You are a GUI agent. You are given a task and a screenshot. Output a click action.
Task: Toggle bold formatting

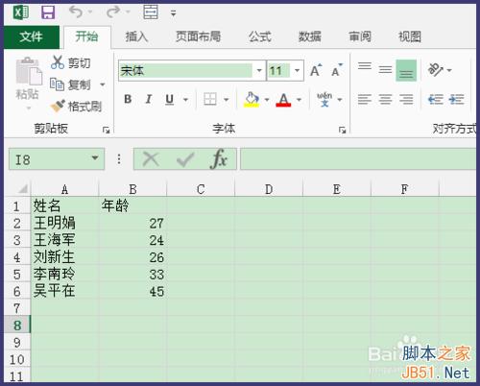point(128,100)
